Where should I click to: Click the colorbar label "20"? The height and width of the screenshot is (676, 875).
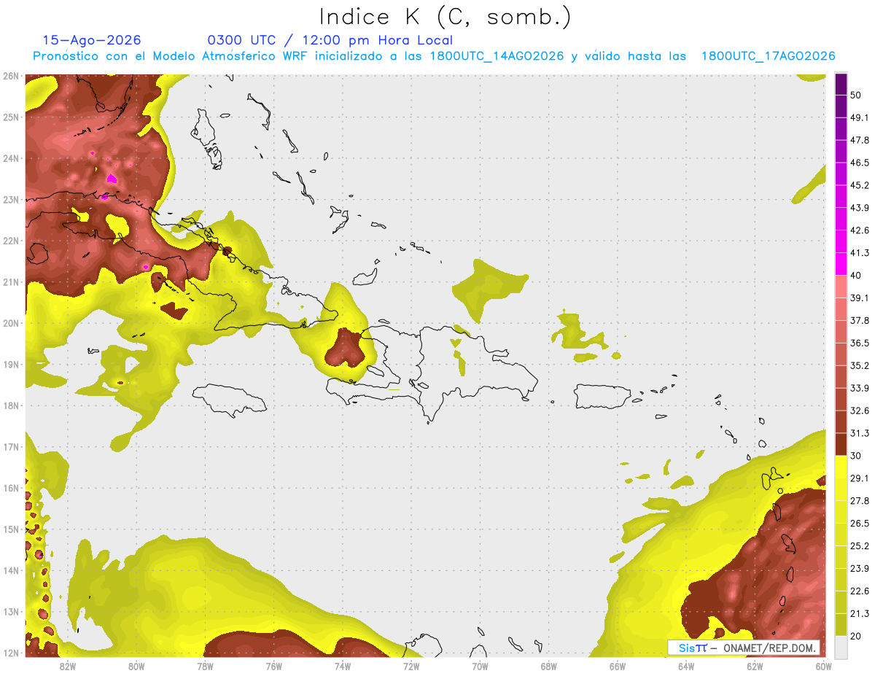point(856,637)
